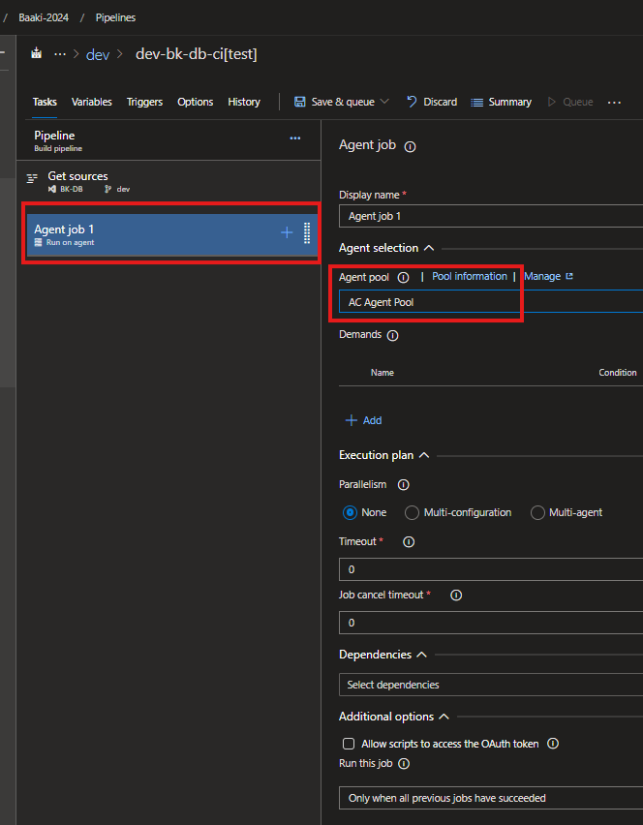643x825 pixels.
Task: Open the Summary view label
Action: (x=510, y=102)
